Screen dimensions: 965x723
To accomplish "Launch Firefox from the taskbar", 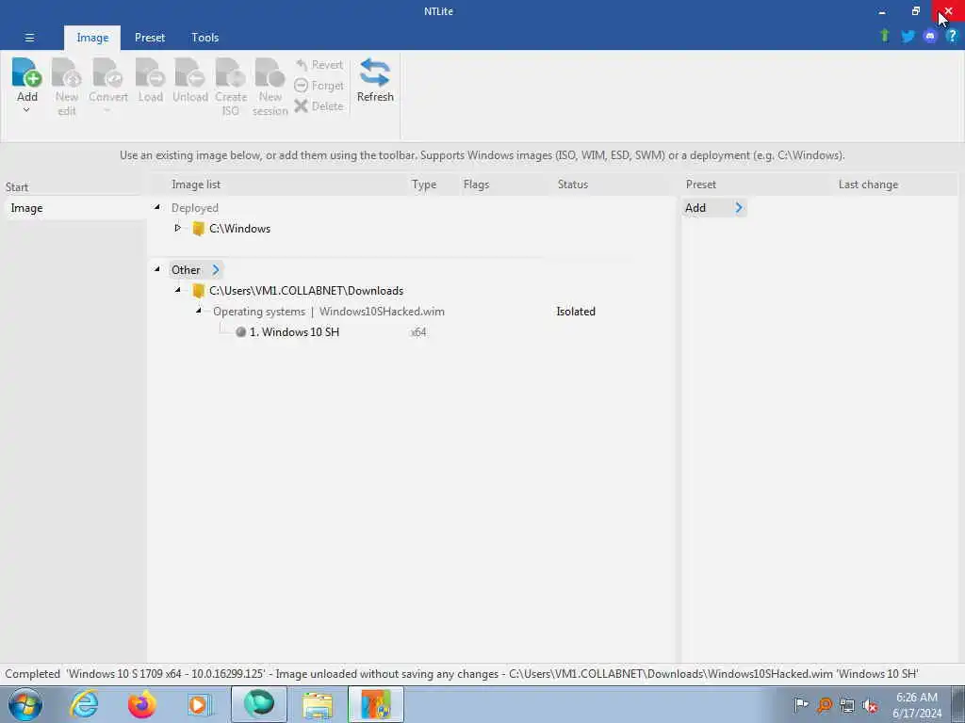I will tap(141, 704).
